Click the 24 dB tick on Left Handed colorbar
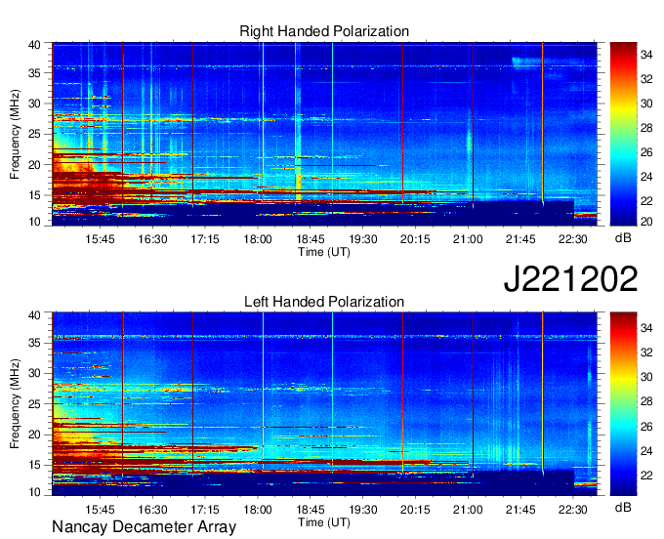664x539 pixels. (646, 451)
